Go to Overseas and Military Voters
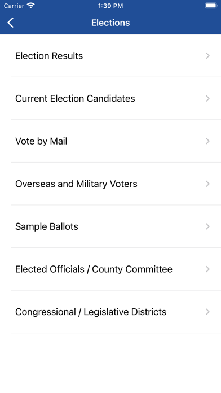 (x=111, y=184)
